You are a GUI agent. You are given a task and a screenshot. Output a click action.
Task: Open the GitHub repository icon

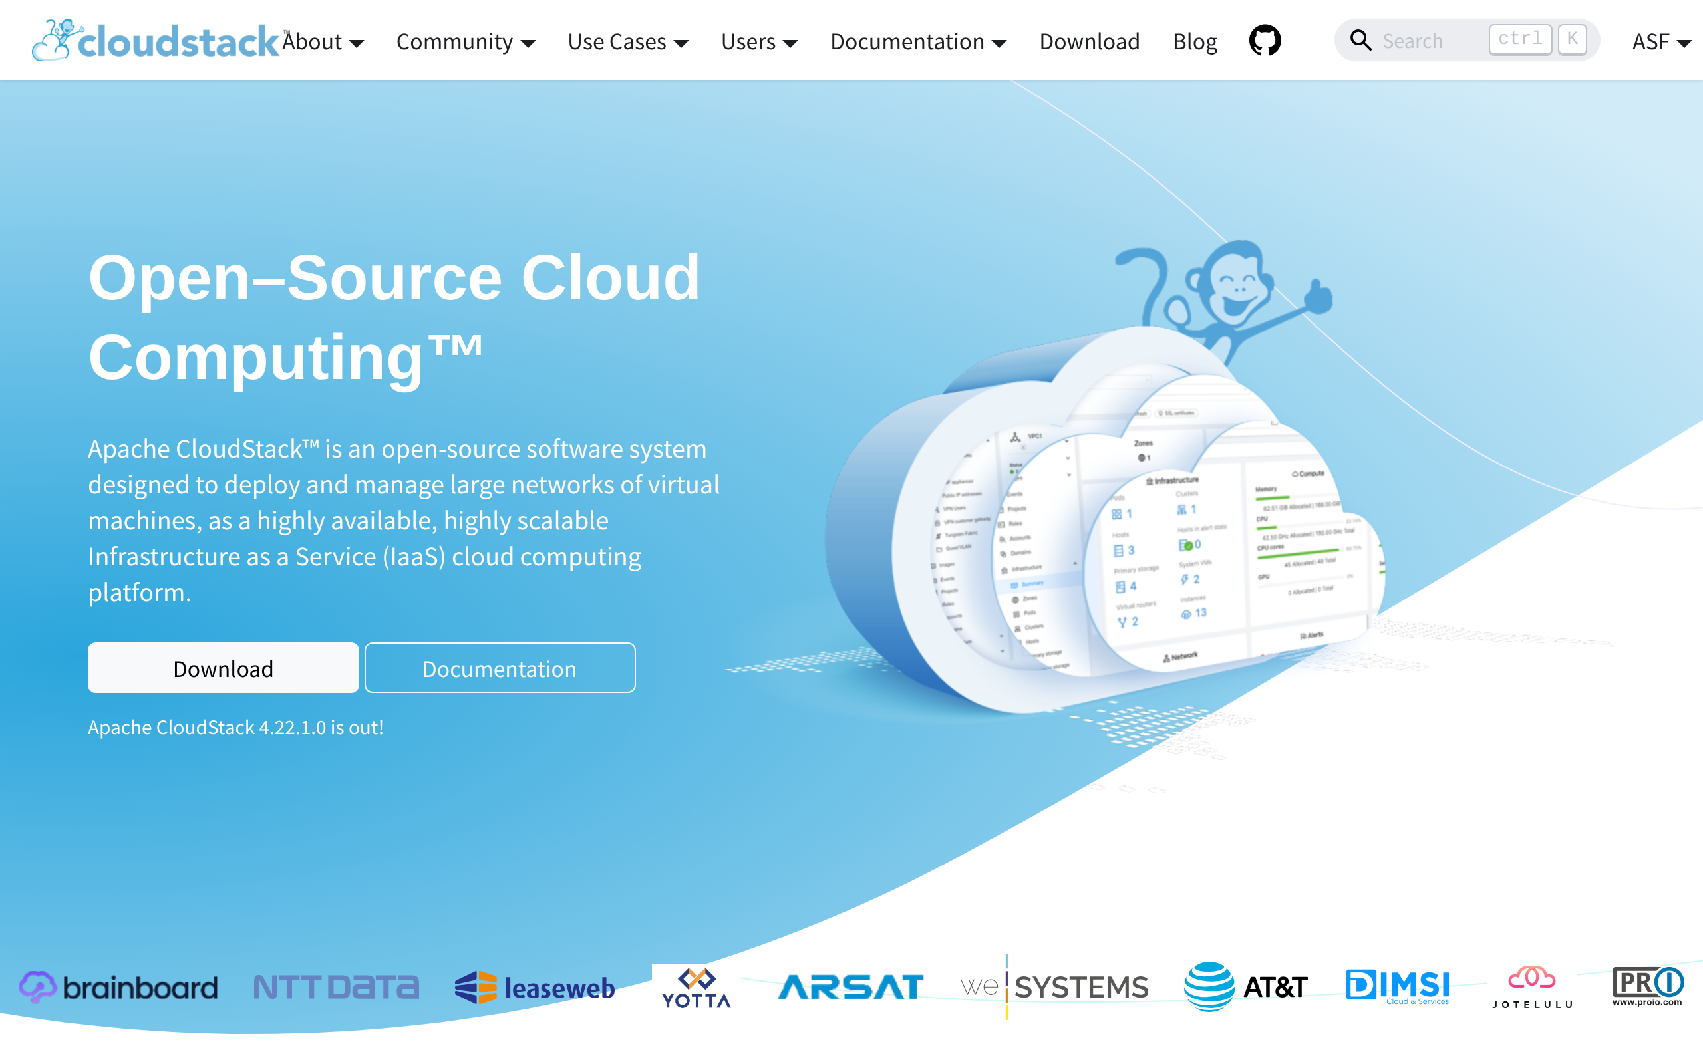click(x=1265, y=41)
